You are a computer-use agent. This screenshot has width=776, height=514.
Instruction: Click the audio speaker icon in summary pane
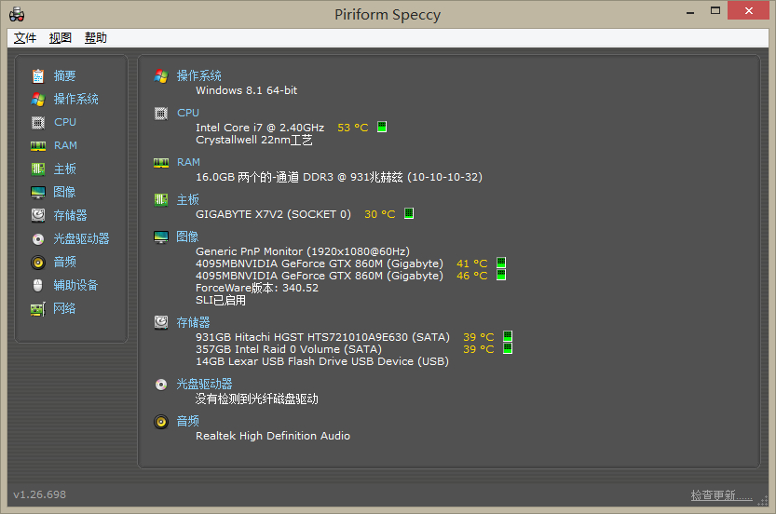coord(161,422)
